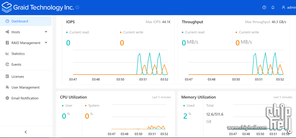Click the Events clock icon
This screenshot has width=296, height=138.
(7, 65)
